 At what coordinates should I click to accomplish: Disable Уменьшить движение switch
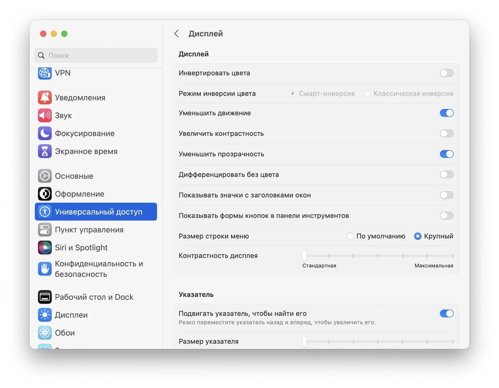[x=446, y=113]
